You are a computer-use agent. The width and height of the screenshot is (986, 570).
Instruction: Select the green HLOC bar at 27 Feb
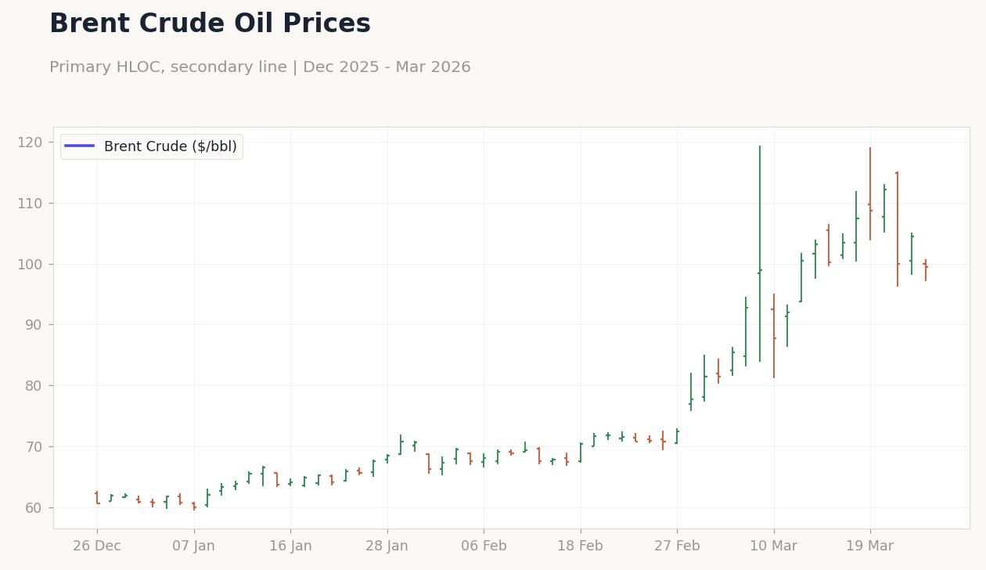(677, 436)
